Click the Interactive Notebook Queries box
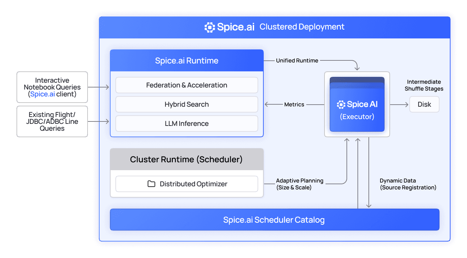Screen dimensions: 467x258 point(52,87)
